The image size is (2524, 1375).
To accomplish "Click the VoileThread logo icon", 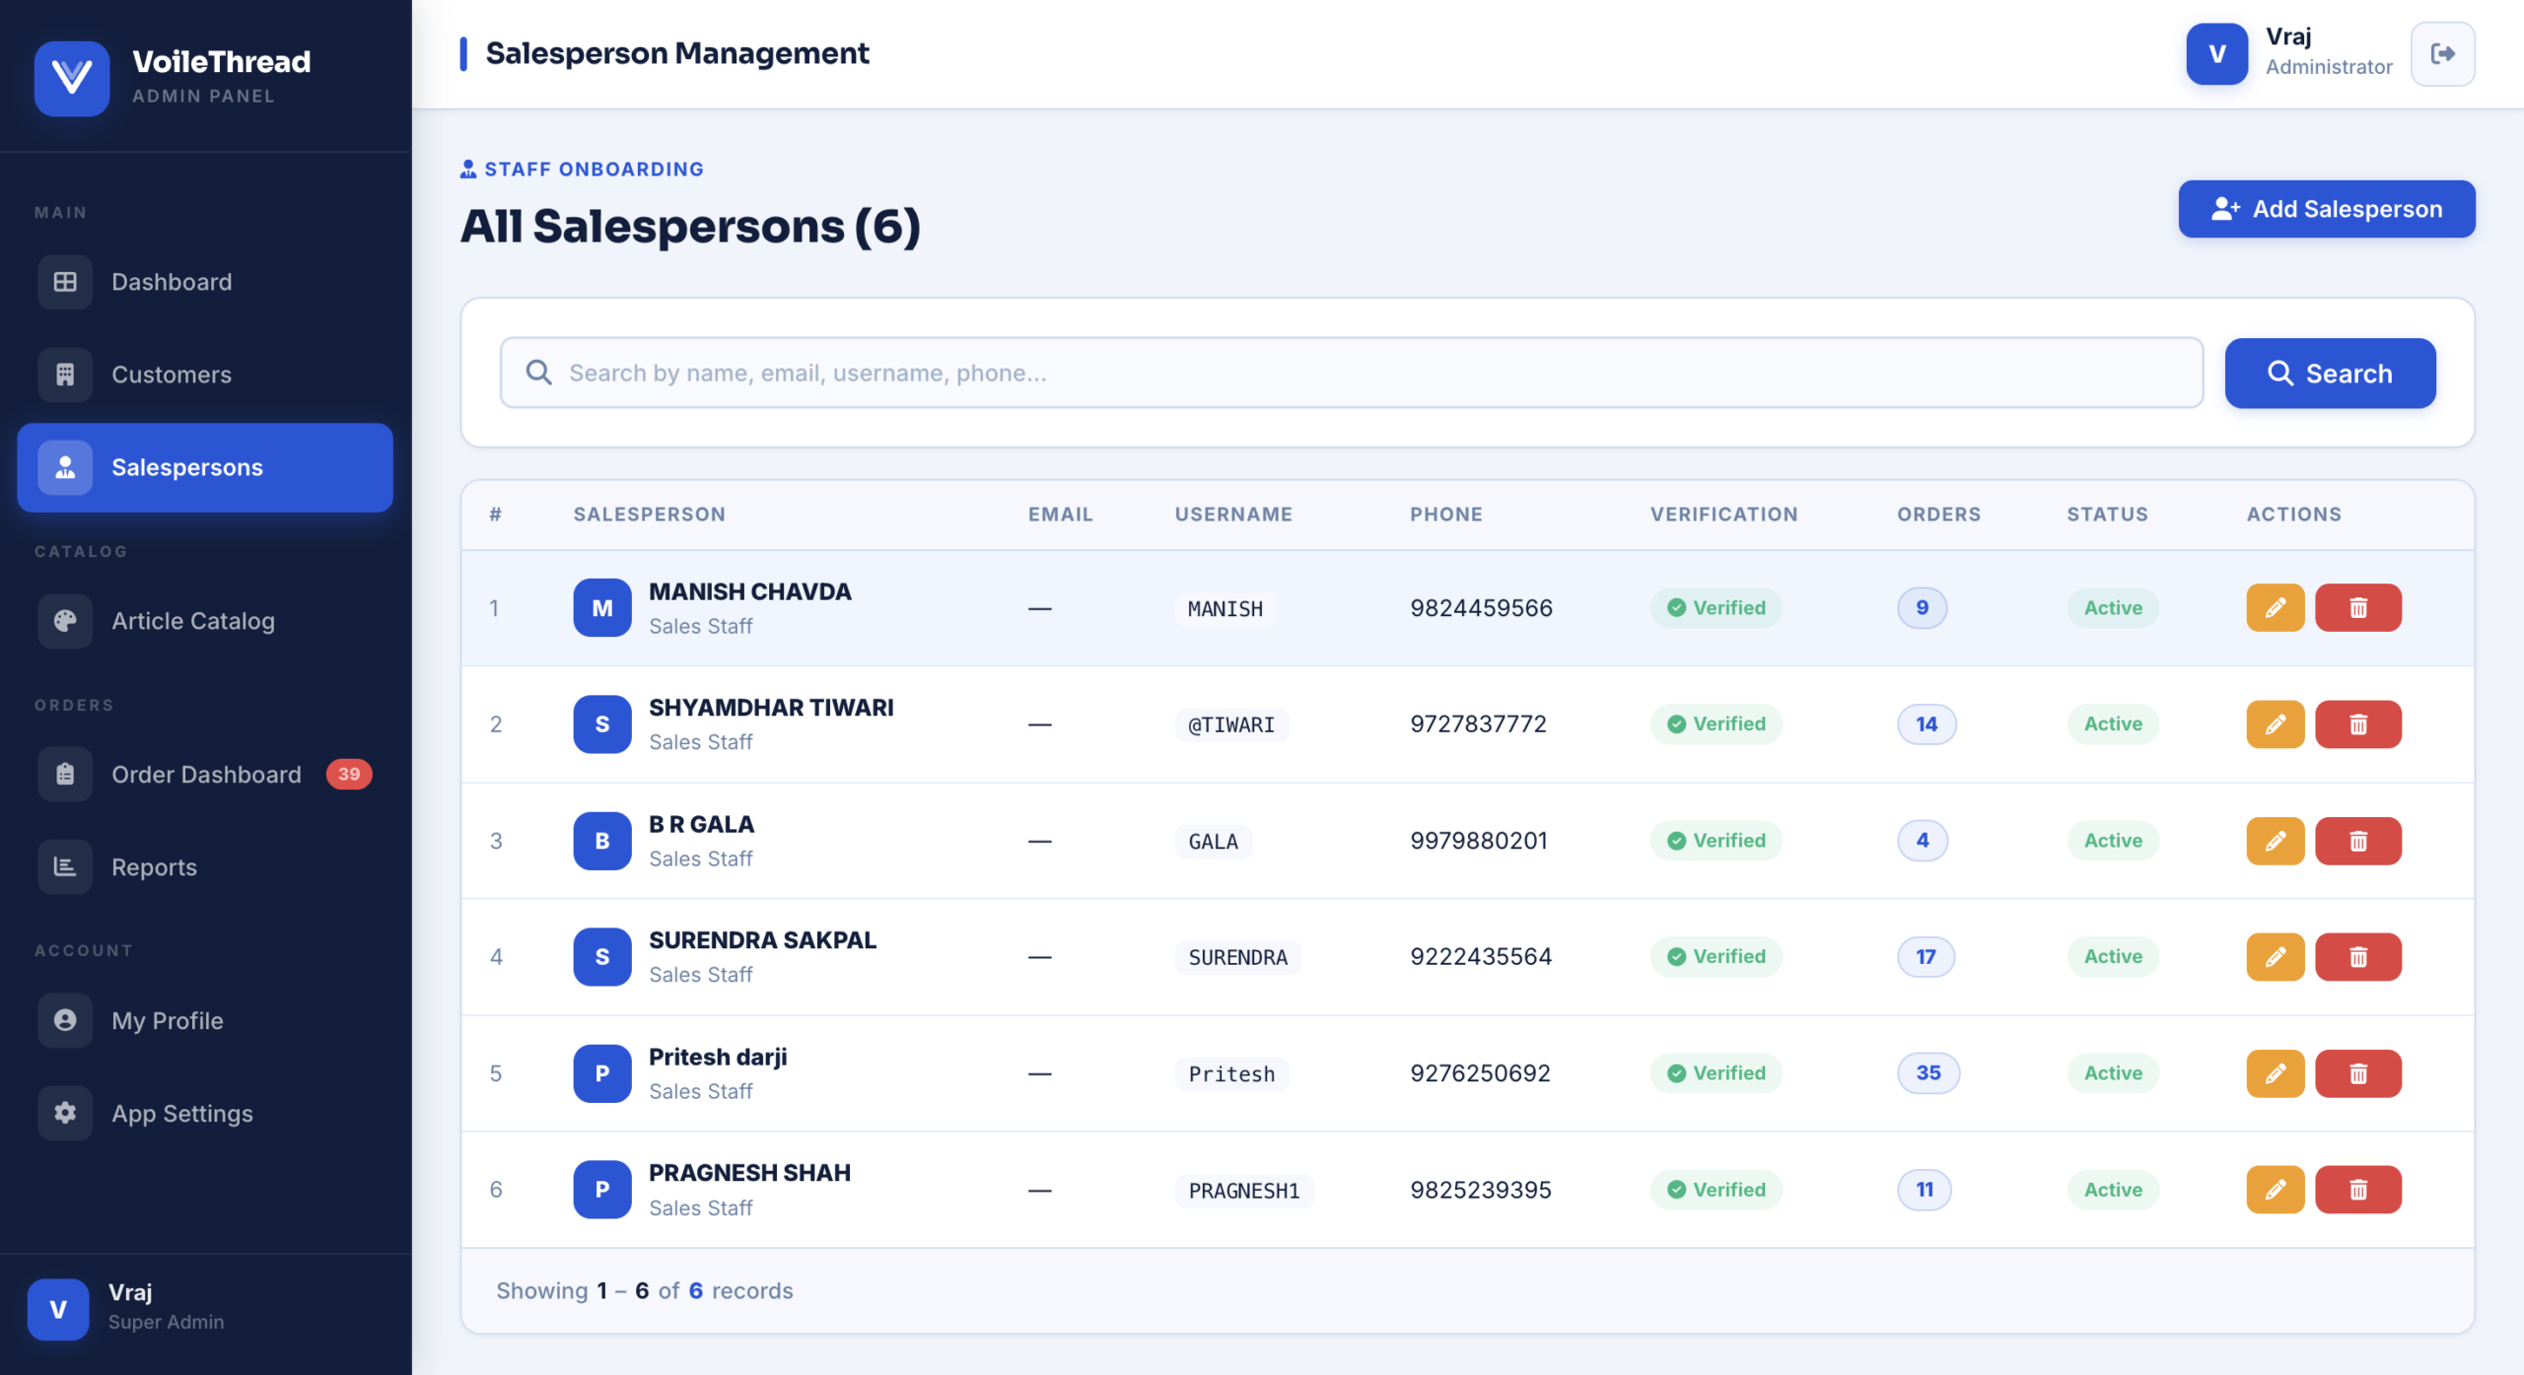I will pos(71,78).
